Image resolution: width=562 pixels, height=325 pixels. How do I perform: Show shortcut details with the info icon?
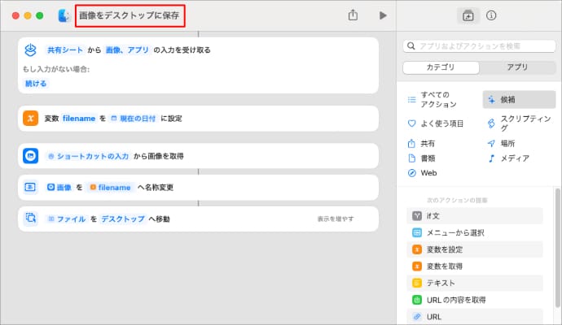[x=491, y=15]
